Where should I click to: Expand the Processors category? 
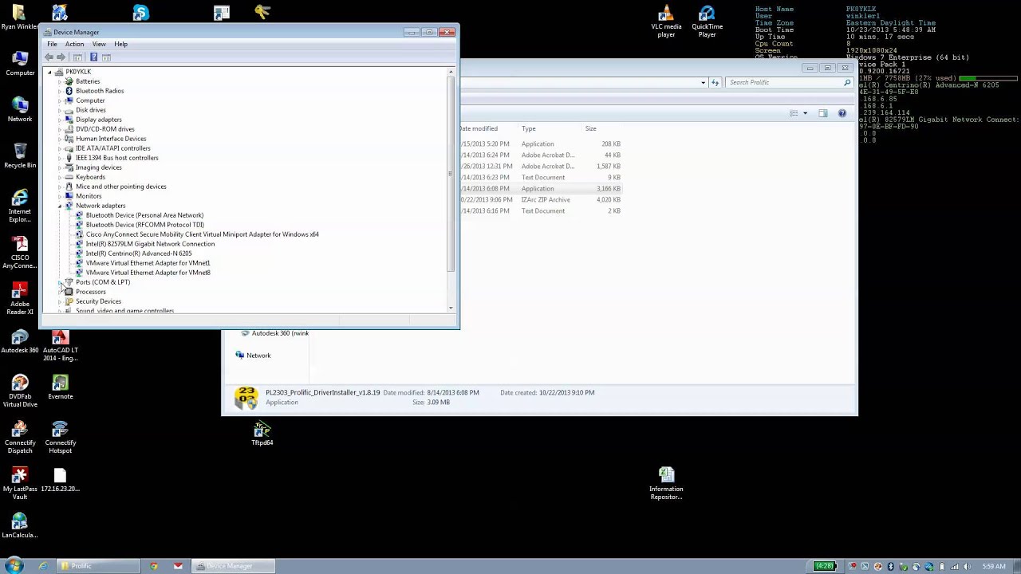[60, 292]
